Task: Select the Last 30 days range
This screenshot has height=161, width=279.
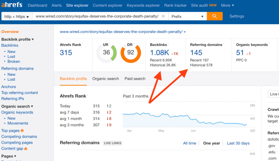Action: (x=238, y=143)
